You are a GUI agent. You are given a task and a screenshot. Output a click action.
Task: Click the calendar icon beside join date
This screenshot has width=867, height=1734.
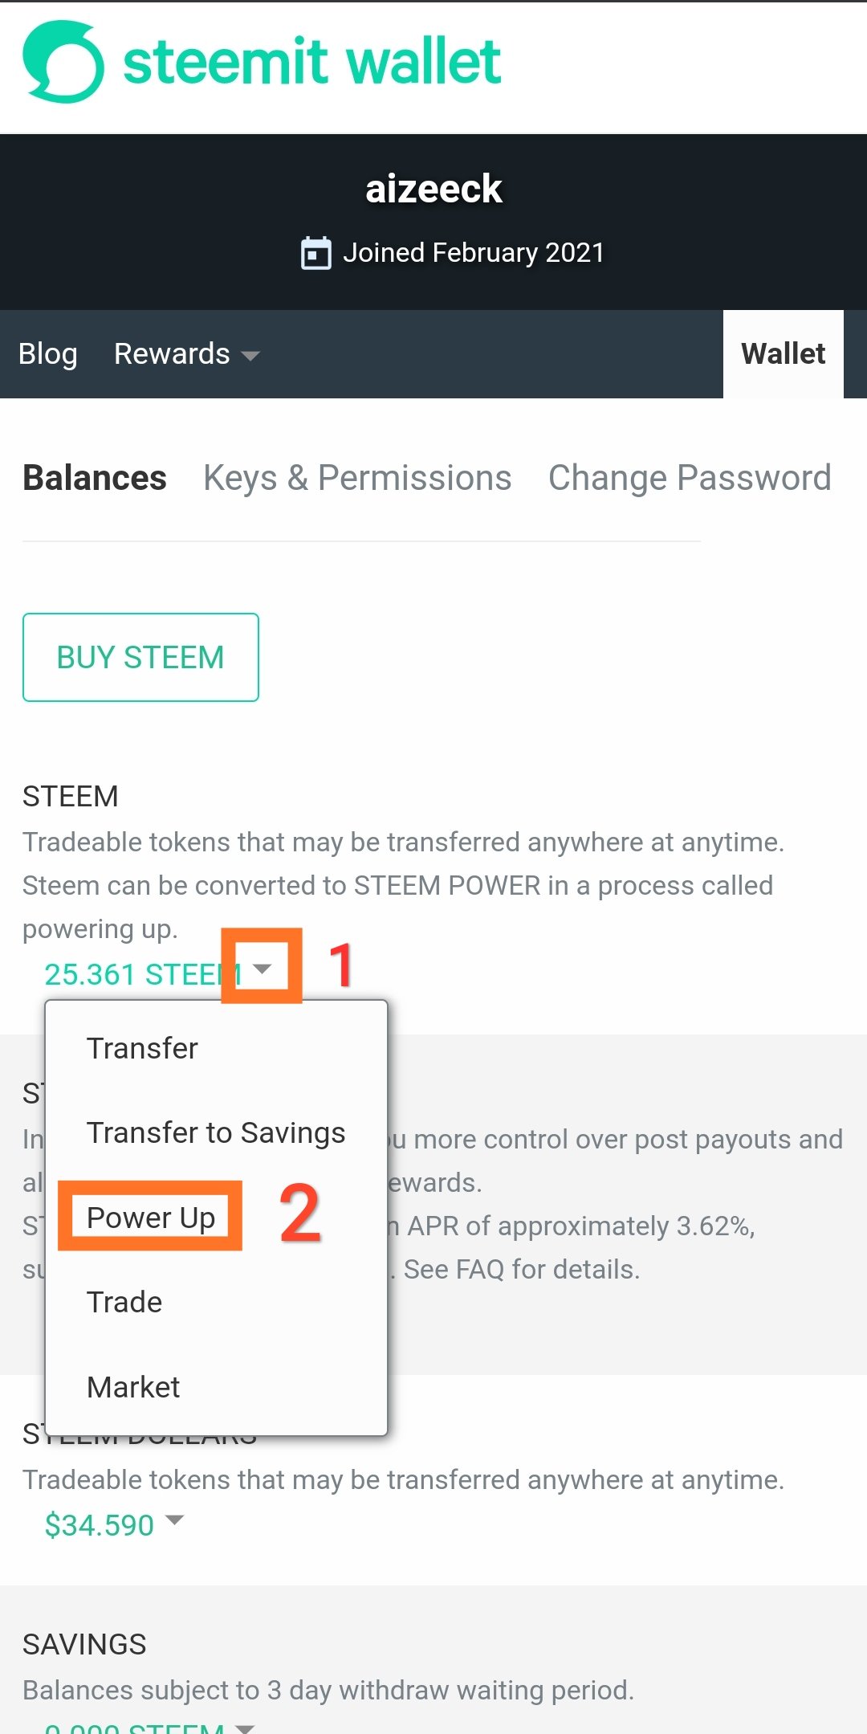coord(315,253)
